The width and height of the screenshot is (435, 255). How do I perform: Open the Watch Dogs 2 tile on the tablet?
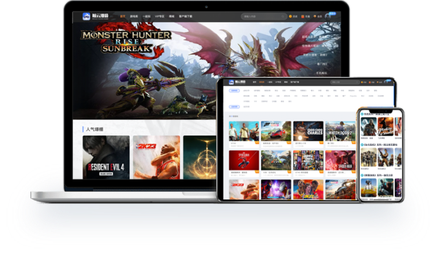[x=341, y=131]
